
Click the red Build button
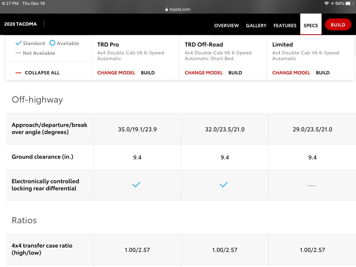338,25
